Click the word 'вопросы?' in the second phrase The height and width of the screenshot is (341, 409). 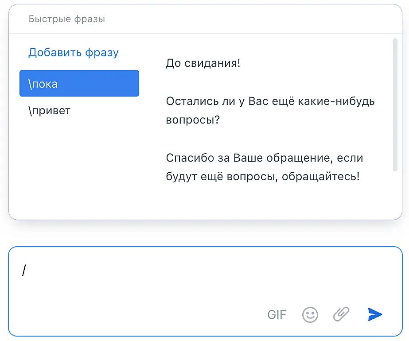click(193, 120)
